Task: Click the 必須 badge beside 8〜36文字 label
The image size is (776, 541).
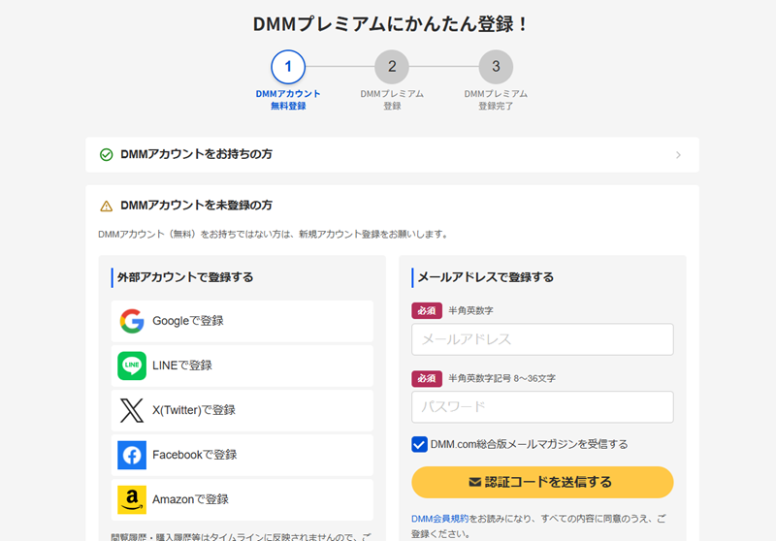Action: [427, 378]
